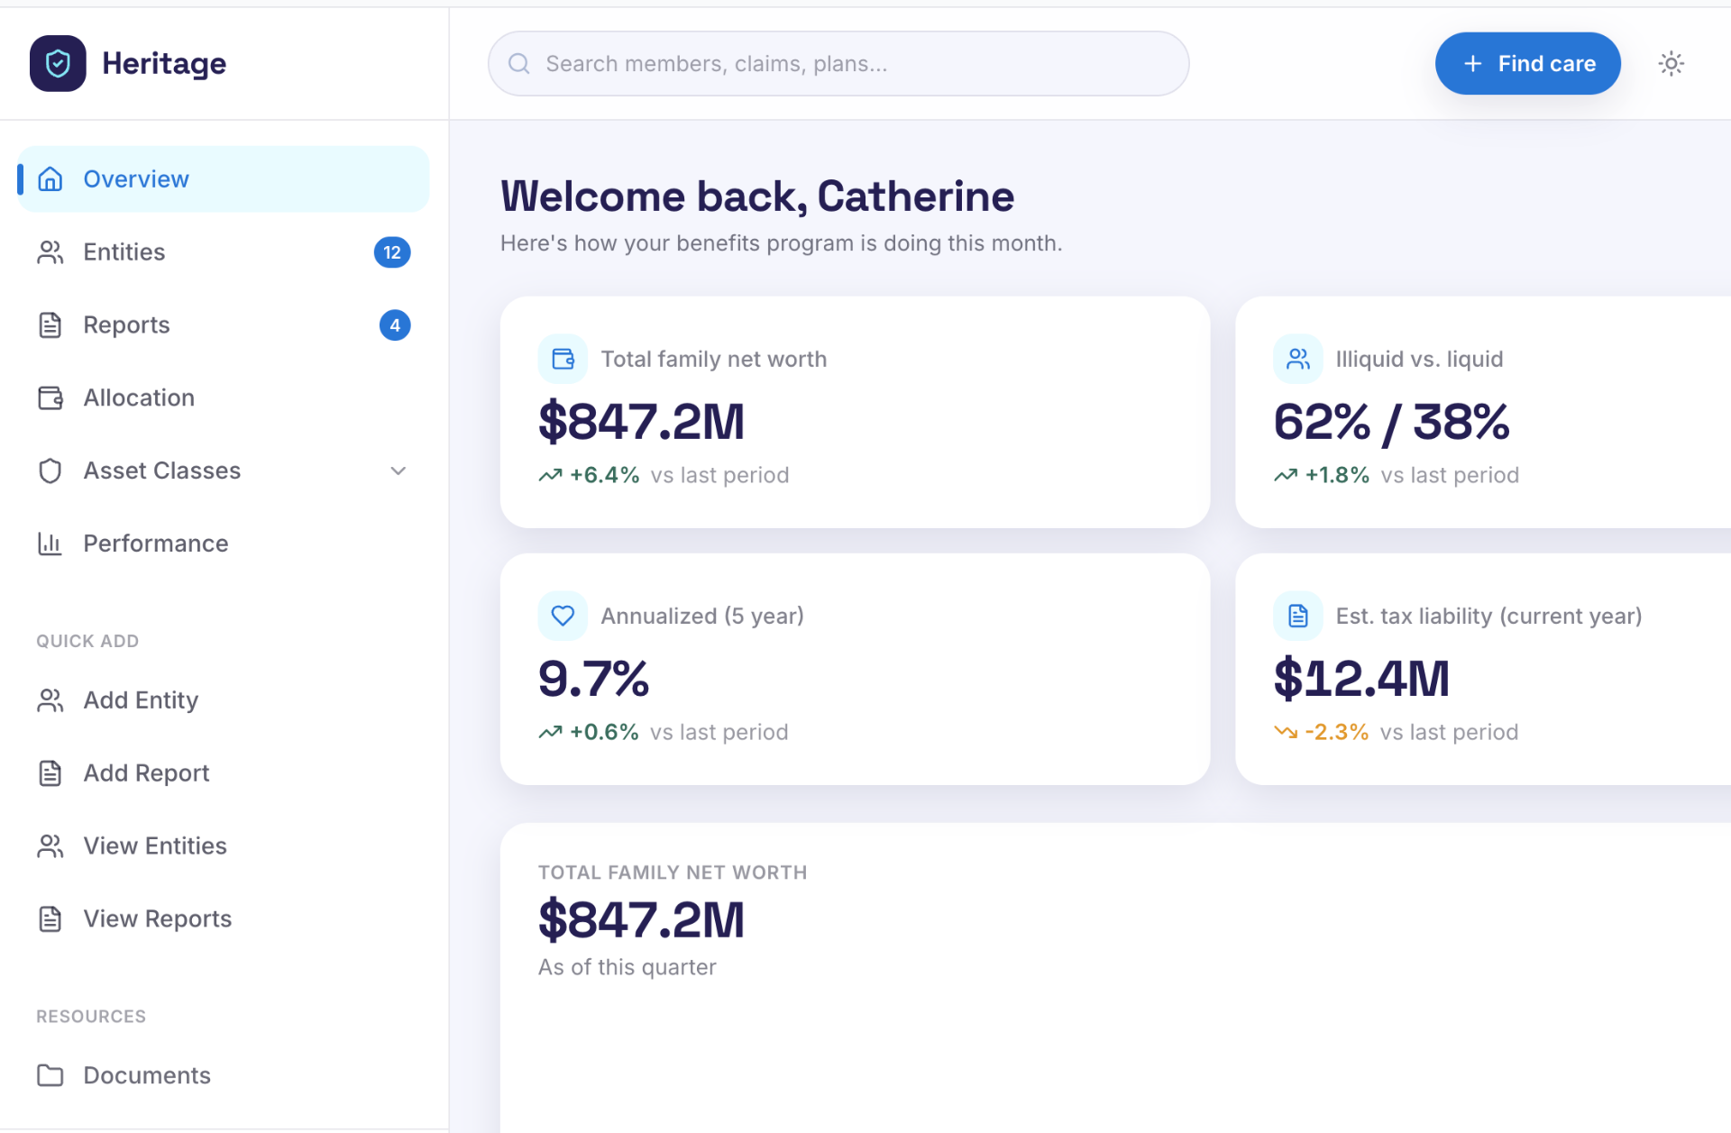Click the Allocation wallet icon
The width and height of the screenshot is (1731, 1133).
click(x=50, y=398)
